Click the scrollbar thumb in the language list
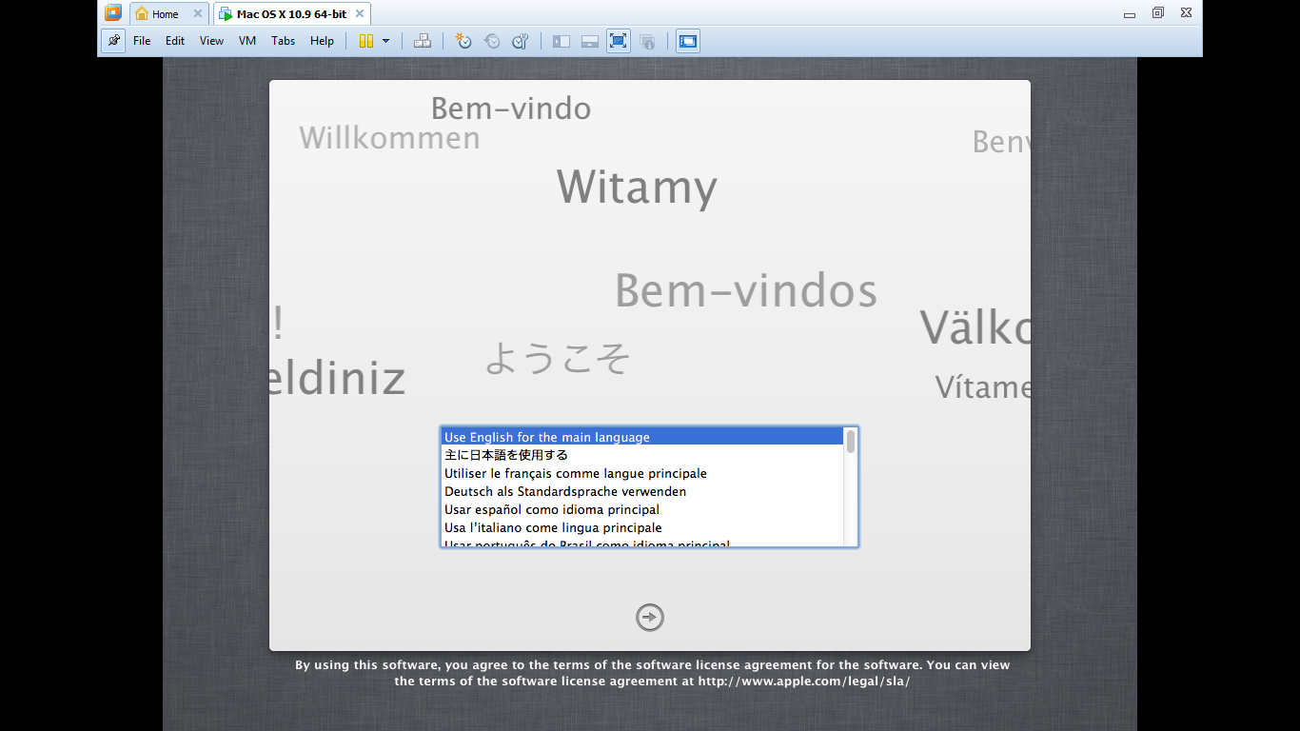 (851, 441)
